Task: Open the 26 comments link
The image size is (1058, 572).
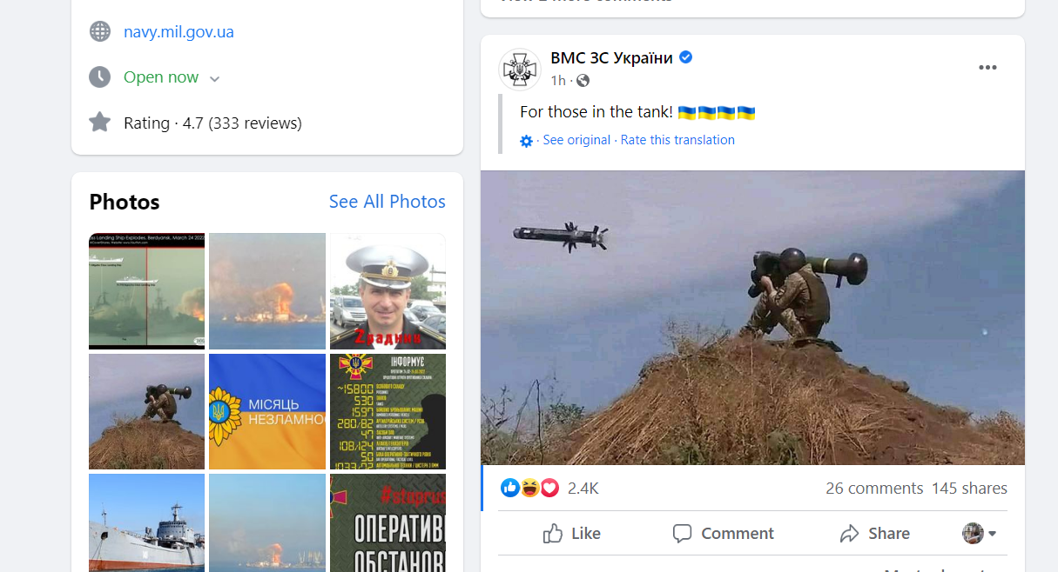Action: click(873, 489)
